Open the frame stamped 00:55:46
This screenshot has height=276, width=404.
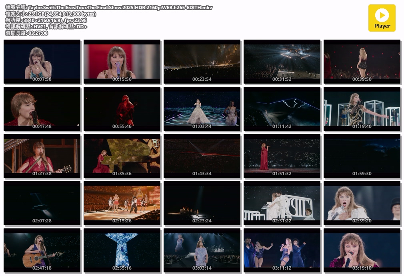[x=122, y=109]
